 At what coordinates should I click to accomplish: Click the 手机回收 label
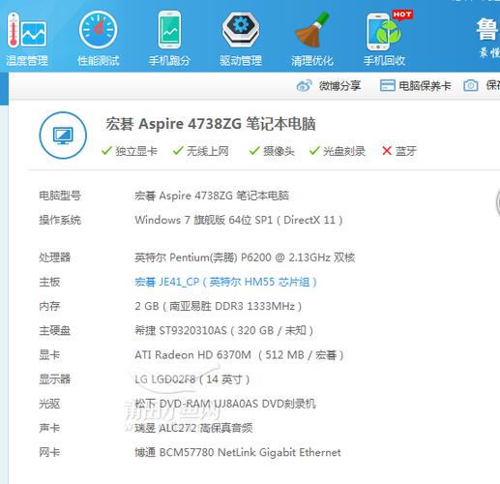point(384,61)
